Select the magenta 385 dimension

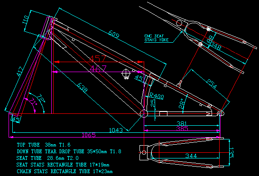(x=182, y=129)
